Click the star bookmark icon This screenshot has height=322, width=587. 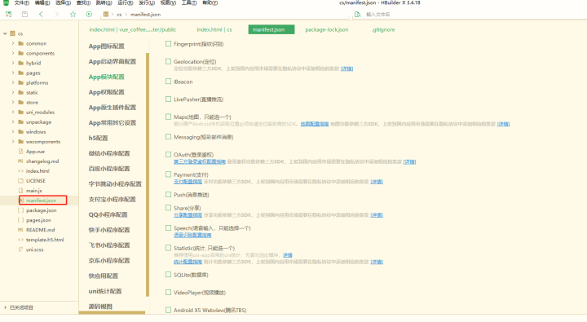[73, 14]
